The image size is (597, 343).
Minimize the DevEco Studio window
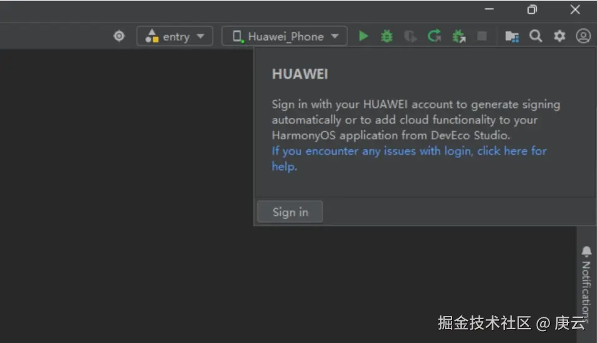coord(489,9)
